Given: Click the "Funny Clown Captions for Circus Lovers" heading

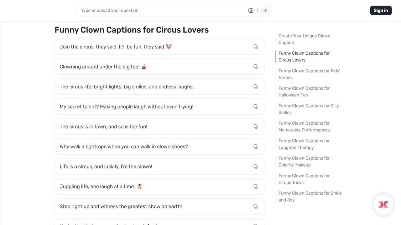Looking at the screenshot, I should (132, 30).
